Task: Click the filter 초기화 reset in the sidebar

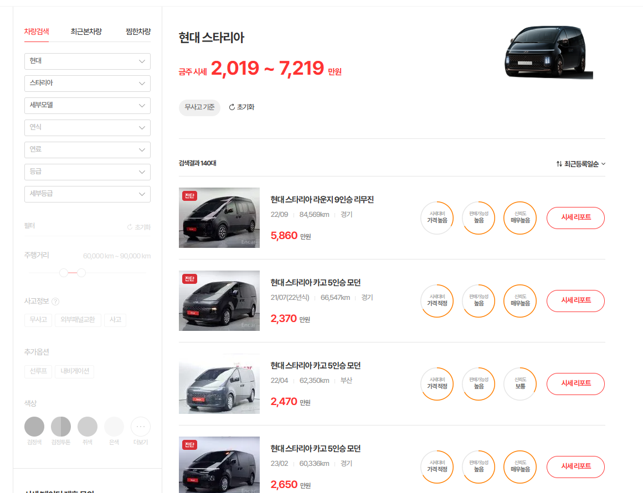Action: click(x=138, y=227)
